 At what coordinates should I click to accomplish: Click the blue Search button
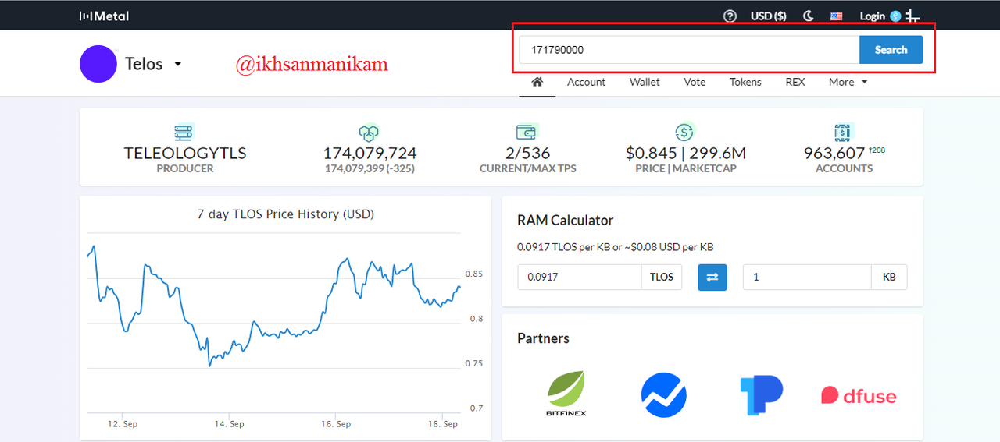pyautogui.click(x=891, y=50)
